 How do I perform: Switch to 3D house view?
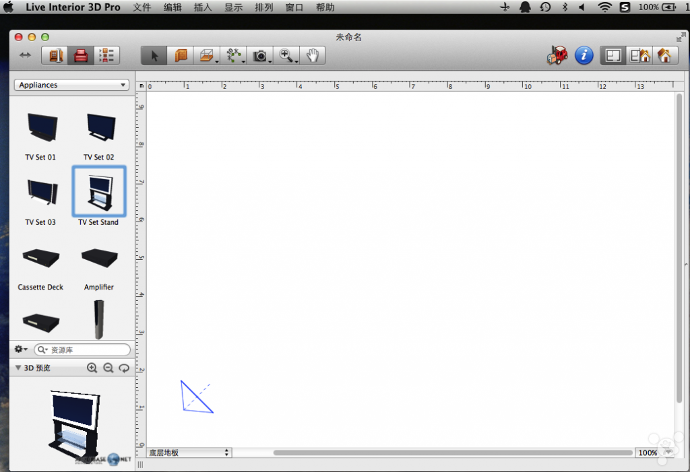664,56
